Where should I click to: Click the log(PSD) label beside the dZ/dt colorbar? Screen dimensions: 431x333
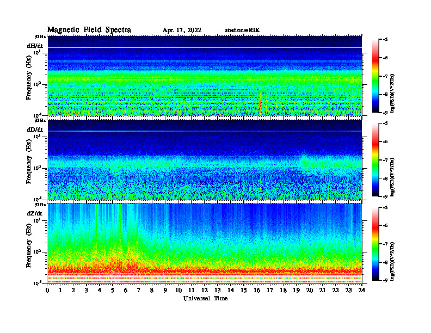pos(392,261)
